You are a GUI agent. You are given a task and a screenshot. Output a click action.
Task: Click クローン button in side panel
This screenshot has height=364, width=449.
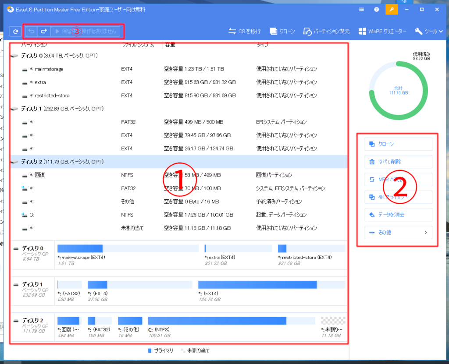tap(398, 144)
